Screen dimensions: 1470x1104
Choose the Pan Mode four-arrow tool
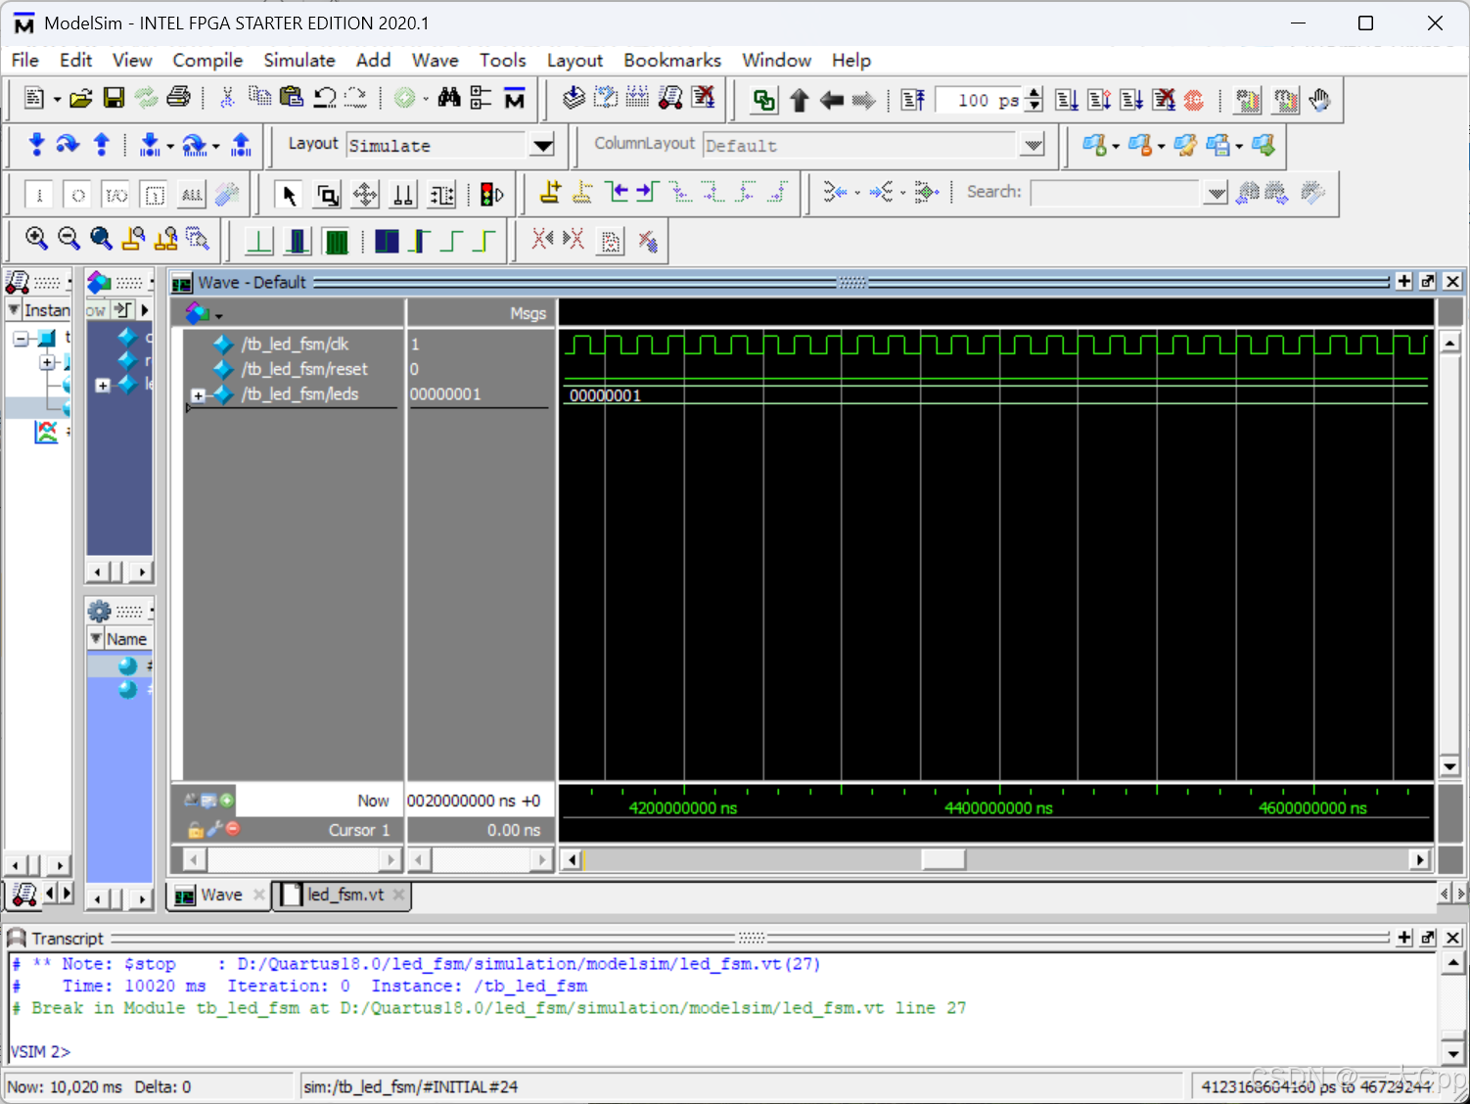pos(365,195)
